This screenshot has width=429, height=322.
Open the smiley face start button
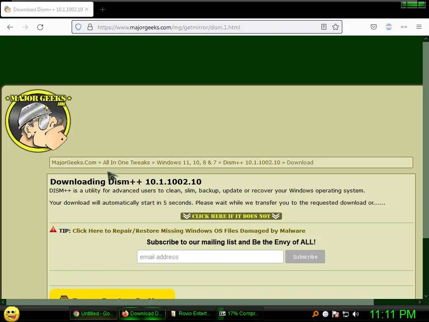click(x=11, y=314)
